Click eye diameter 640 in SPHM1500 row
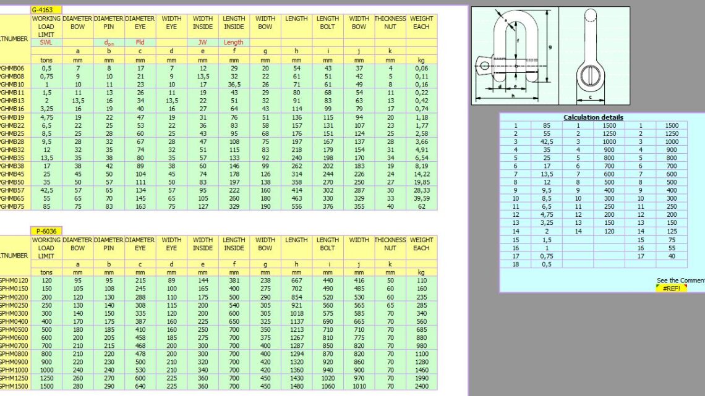705x396 pixels. [140, 386]
